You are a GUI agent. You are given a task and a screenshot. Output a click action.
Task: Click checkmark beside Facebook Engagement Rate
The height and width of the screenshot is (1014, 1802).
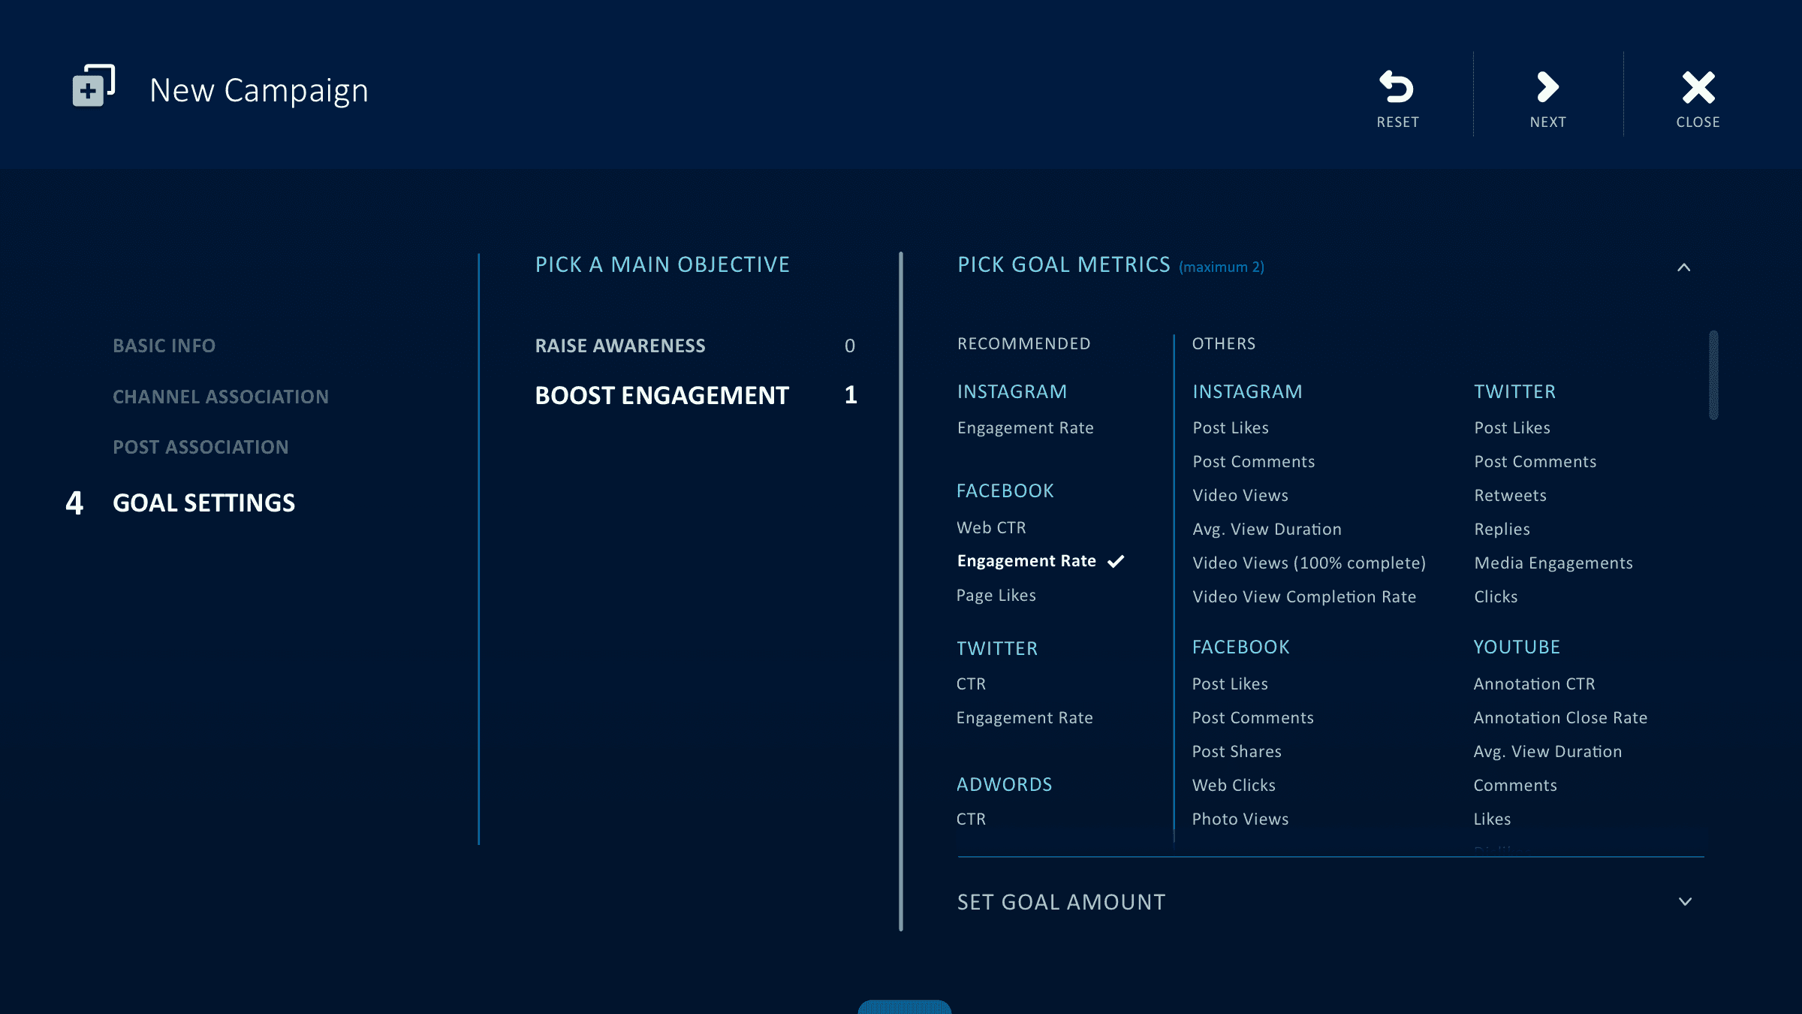1116,561
